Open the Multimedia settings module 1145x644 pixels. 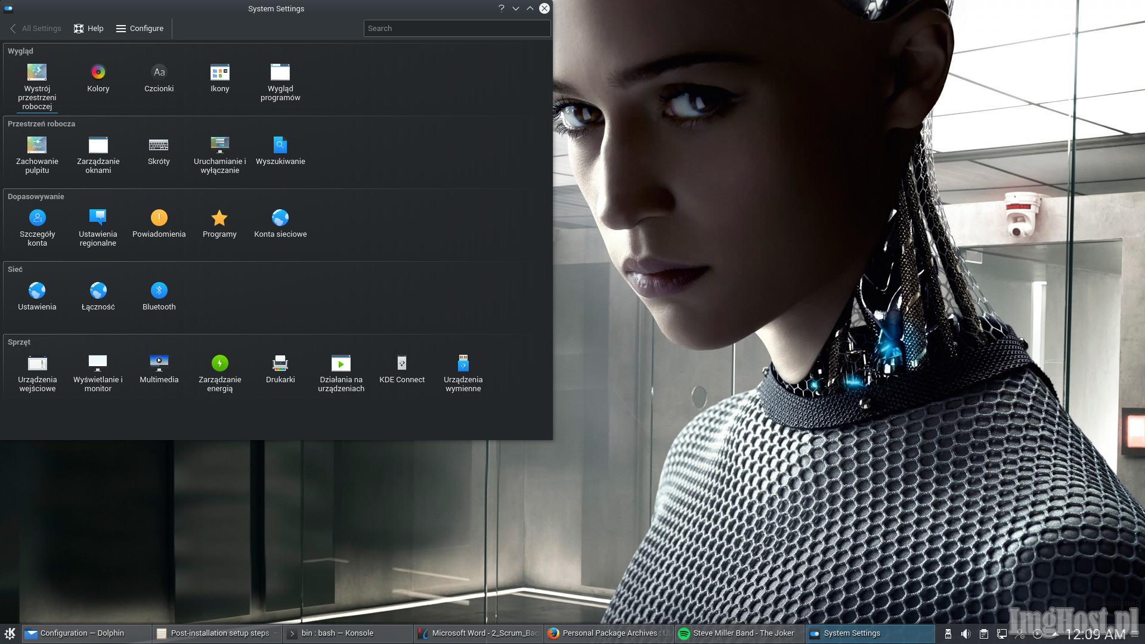[159, 369]
